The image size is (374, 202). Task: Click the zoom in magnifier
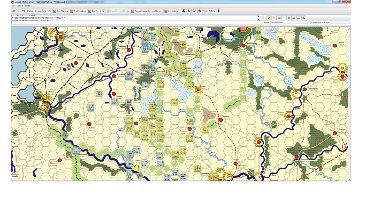click(x=189, y=11)
